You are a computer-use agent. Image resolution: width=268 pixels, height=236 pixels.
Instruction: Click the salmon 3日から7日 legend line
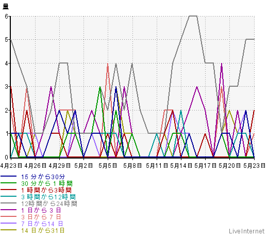pyautogui.click(x=9, y=216)
